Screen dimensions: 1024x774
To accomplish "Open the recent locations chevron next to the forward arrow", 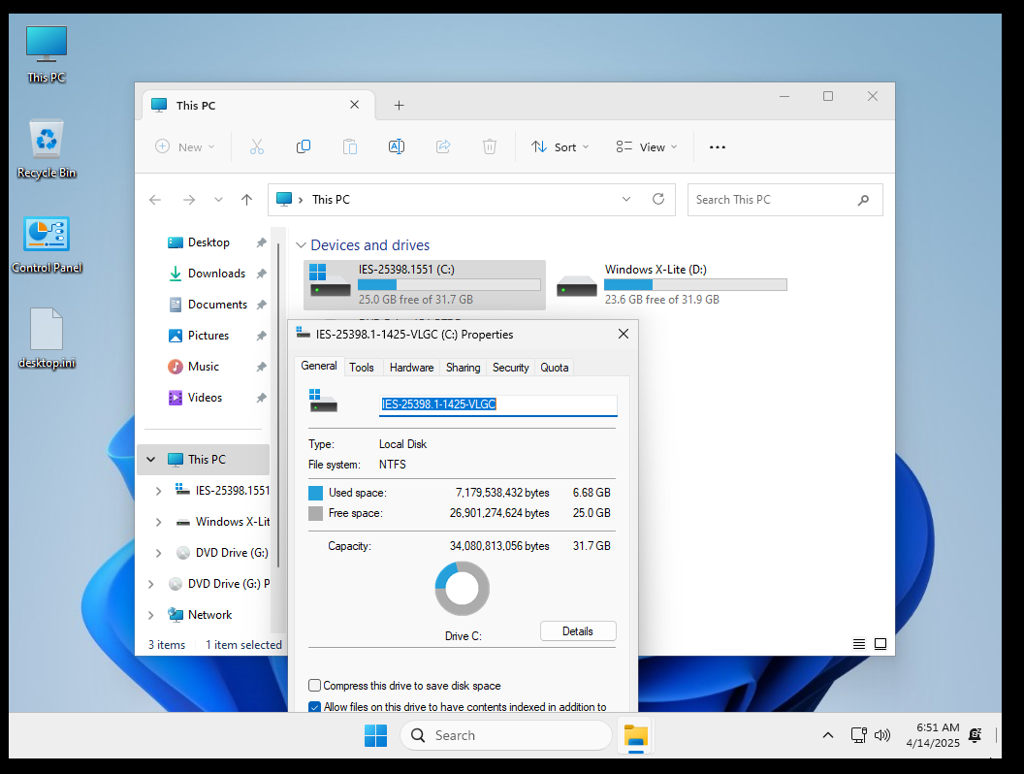I will (x=218, y=200).
